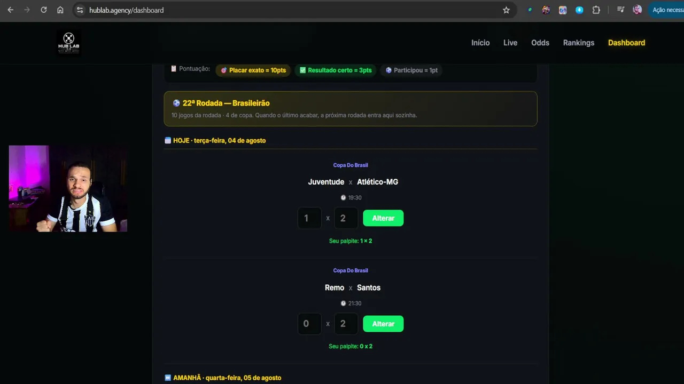Click the '22ª Rodada — Brasileirão' title
Image resolution: width=684 pixels, height=384 pixels.
[x=226, y=103]
